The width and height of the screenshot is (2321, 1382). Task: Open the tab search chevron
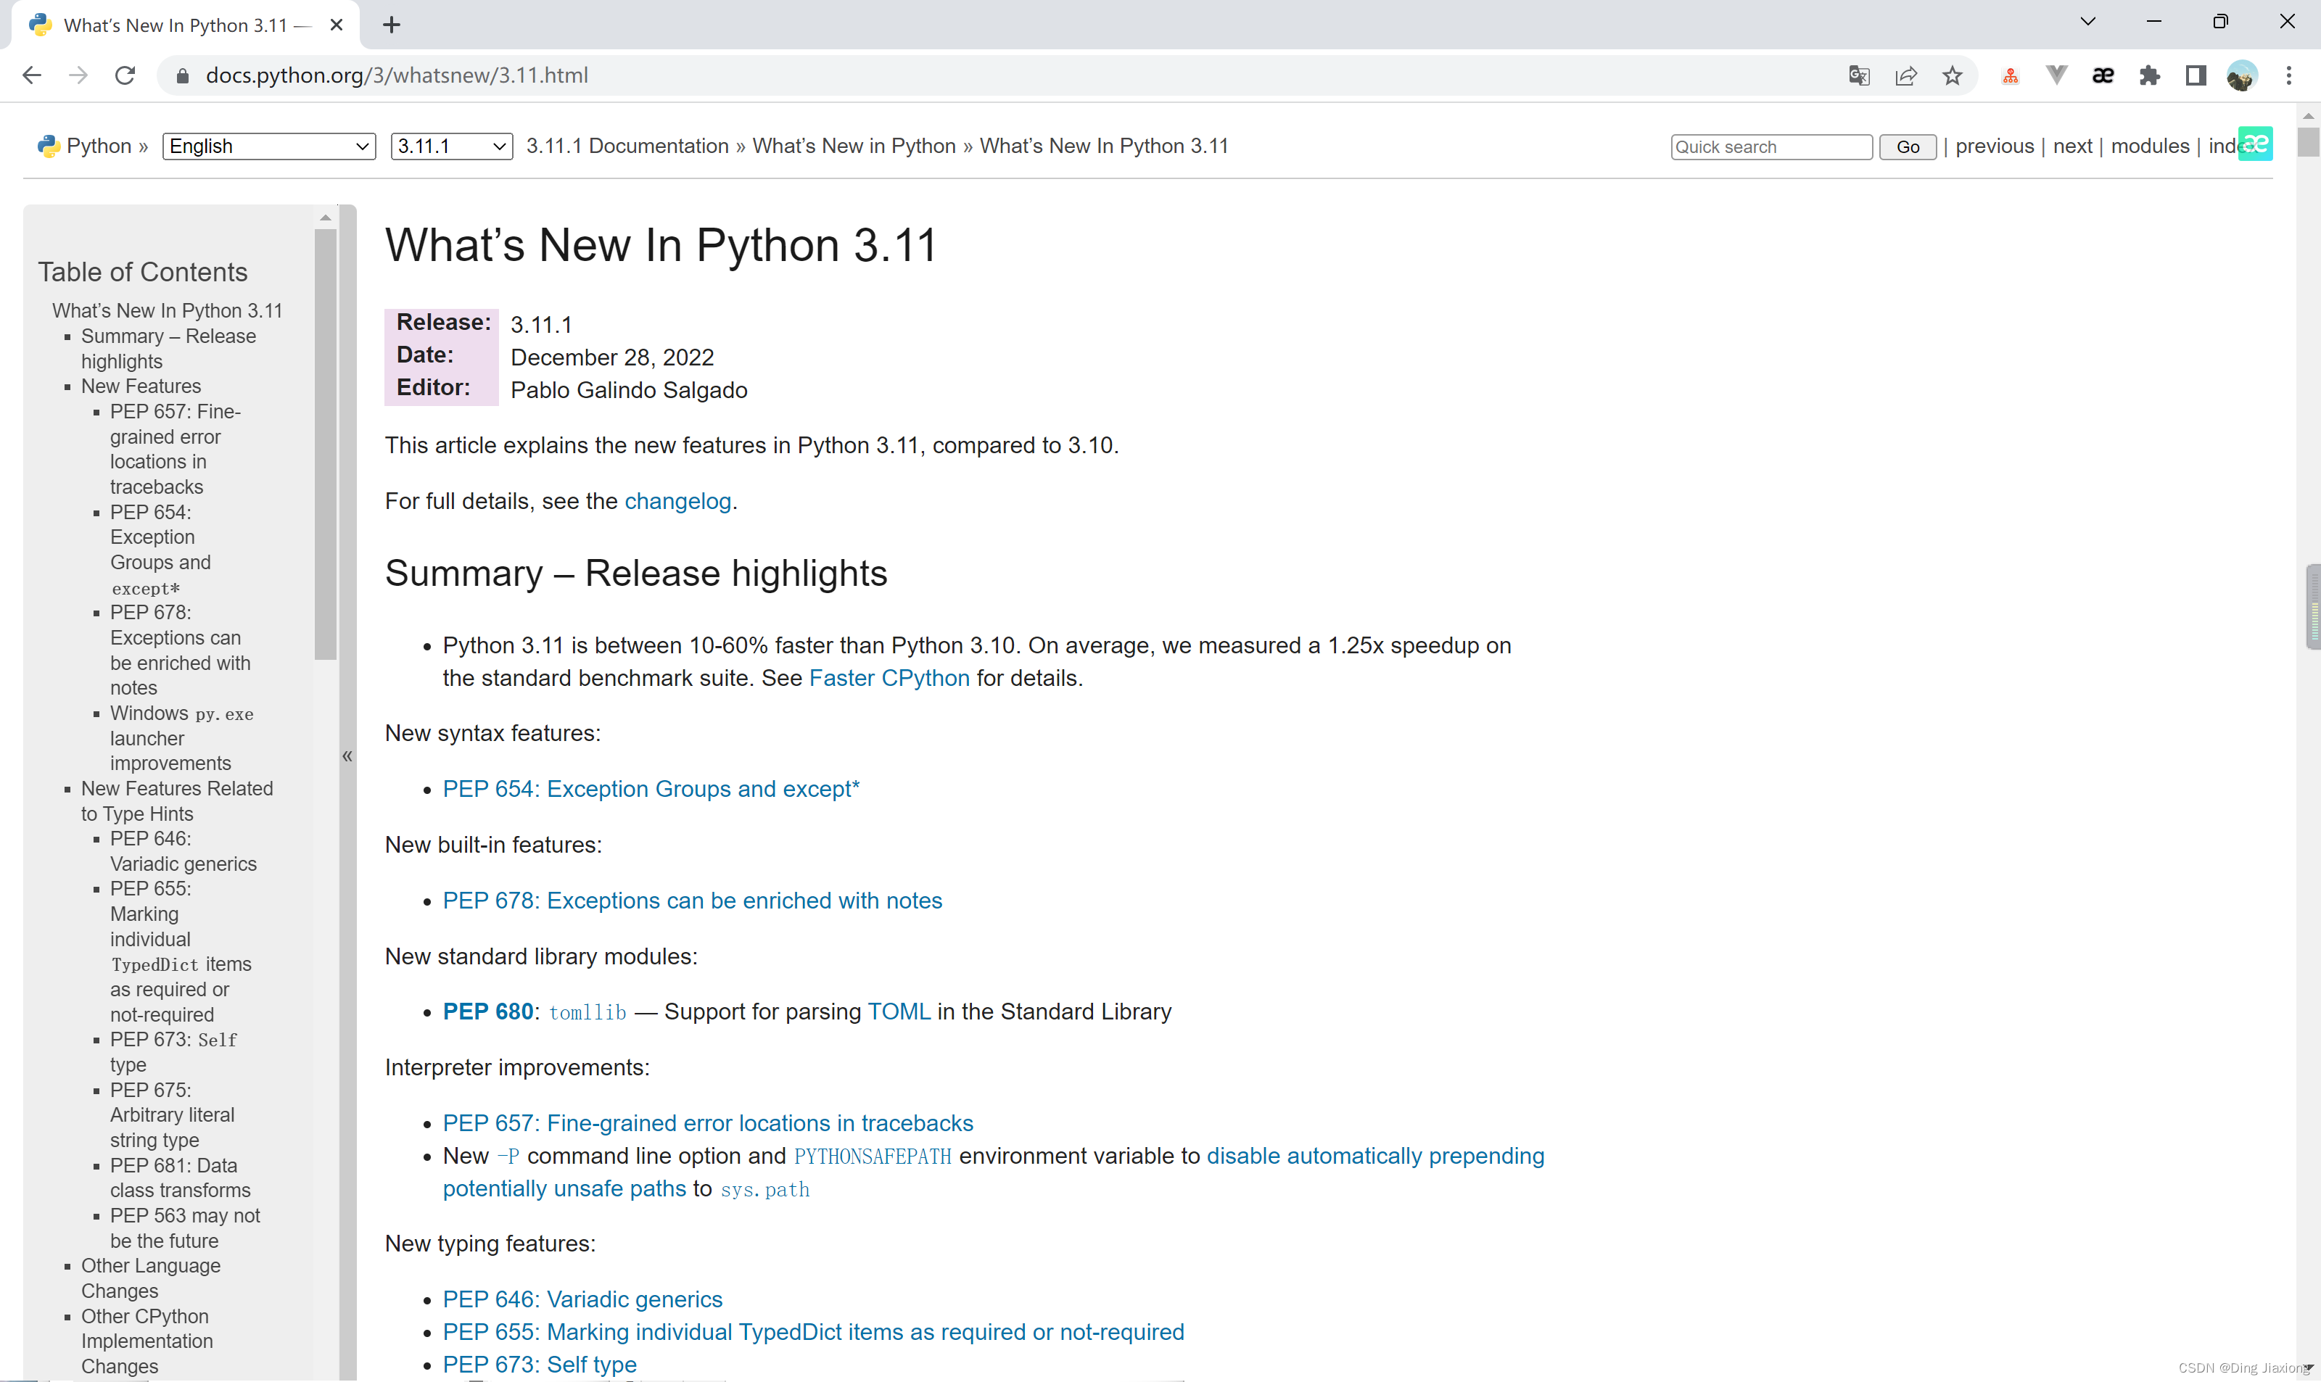click(x=2088, y=20)
